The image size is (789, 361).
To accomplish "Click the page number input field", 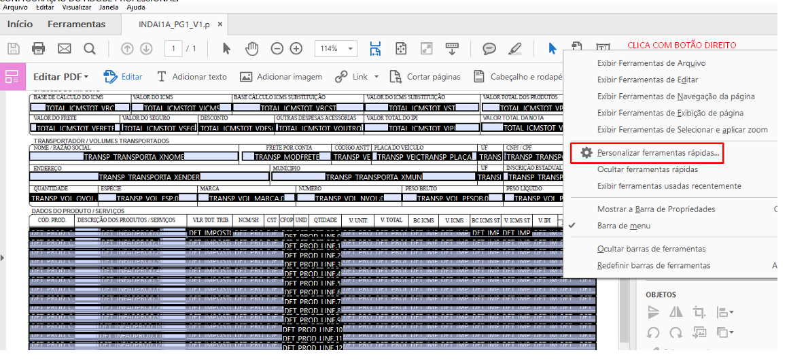I will tap(174, 48).
